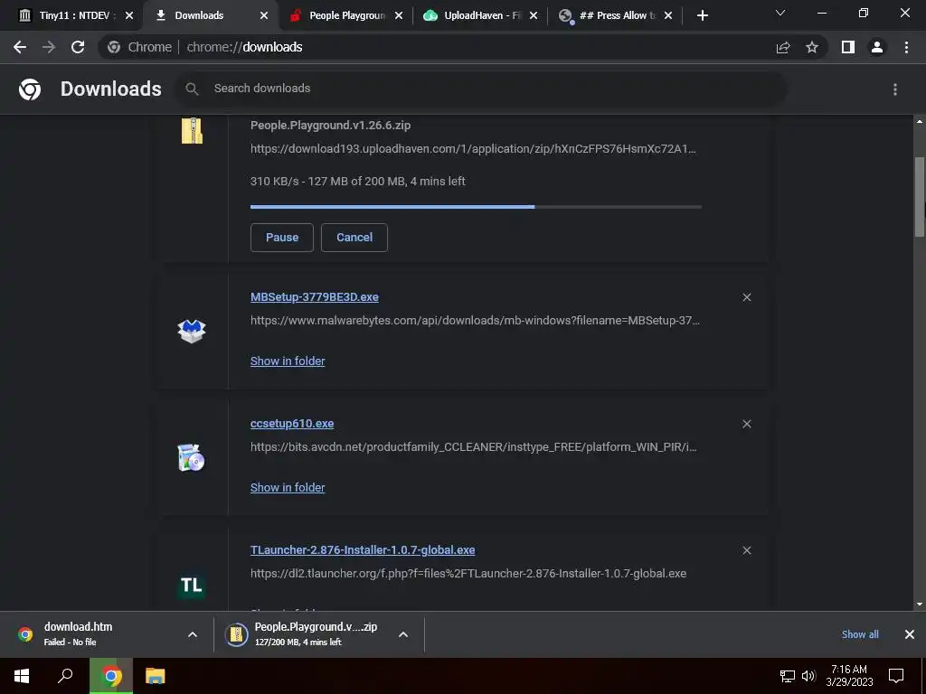
Task: Open the notification center icon
Action: point(896,676)
